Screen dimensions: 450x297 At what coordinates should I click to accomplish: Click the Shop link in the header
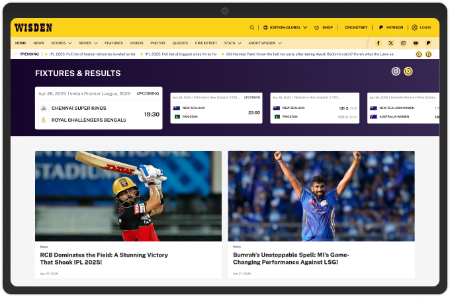coord(328,28)
